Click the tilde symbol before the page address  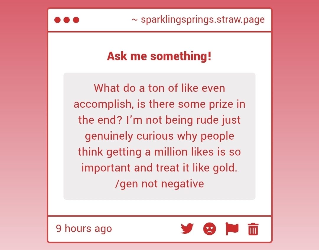pyautogui.click(x=135, y=20)
